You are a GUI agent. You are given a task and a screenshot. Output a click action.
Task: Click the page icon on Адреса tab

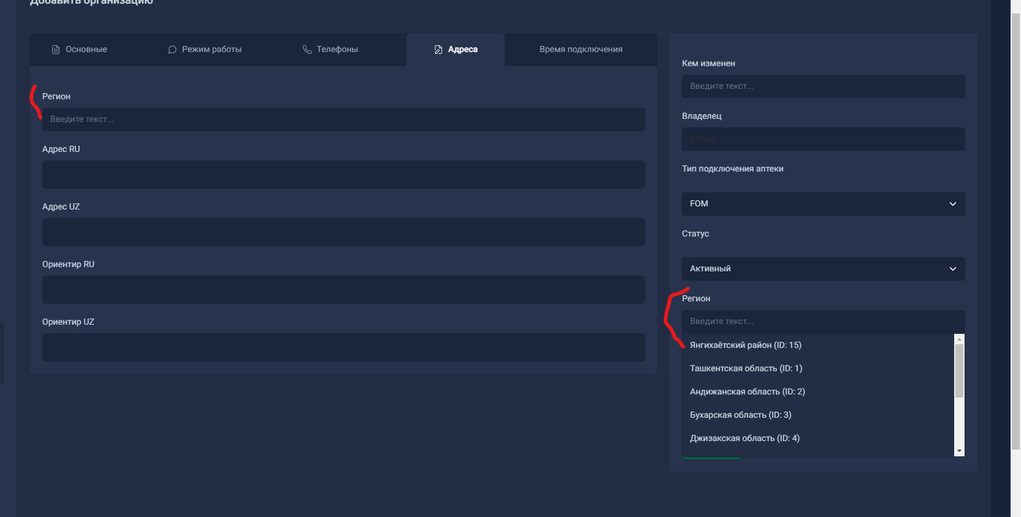pos(438,50)
